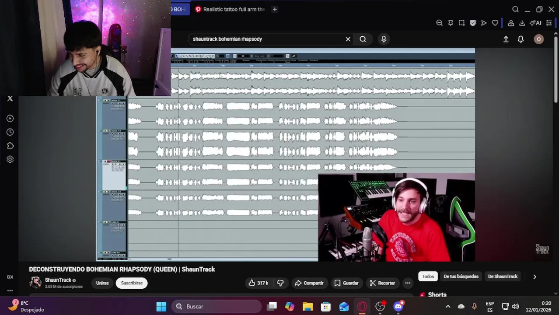Click the video player area
Screen dimensions: 559x315
tap(286, 155)
